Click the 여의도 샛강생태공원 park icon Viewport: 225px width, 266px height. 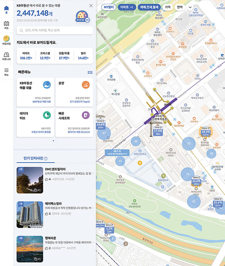point(134,201)
